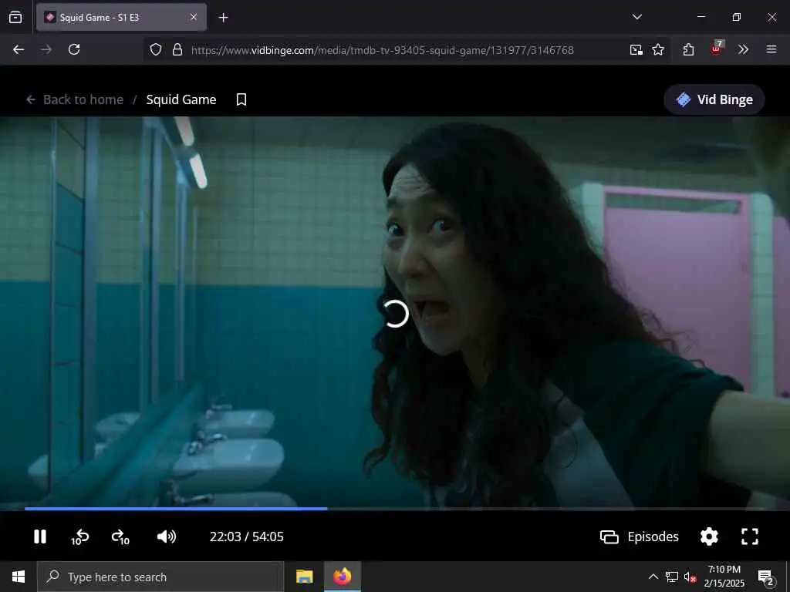This screenshot has height=592, width=790.
Task: Go back to home link
Action: [x=75, y=99]
